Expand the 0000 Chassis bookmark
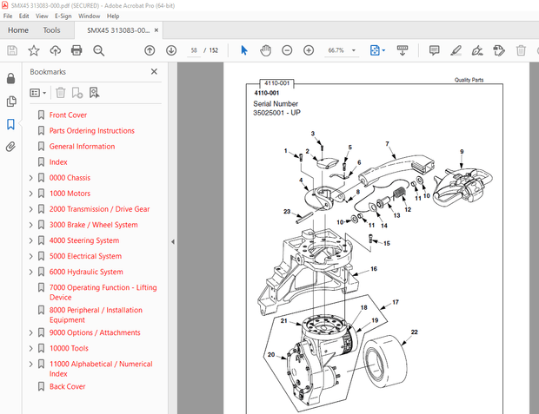Viewport: 539px width, 414px height. tap(31, 178)
